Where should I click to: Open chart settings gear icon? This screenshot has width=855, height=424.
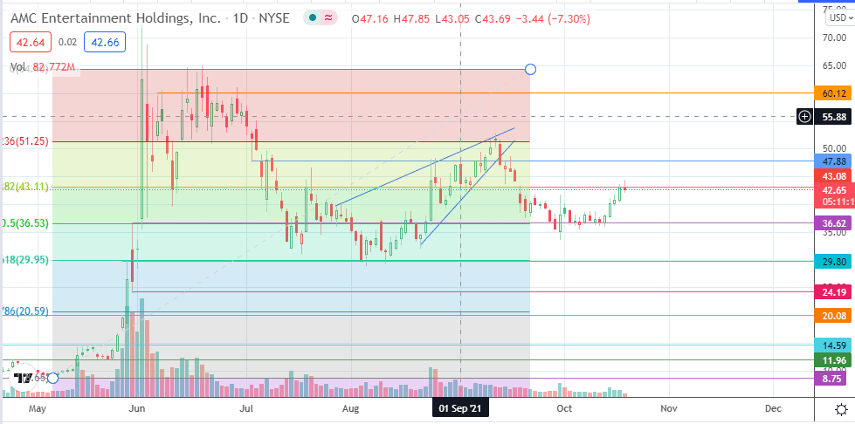(841, 409)
